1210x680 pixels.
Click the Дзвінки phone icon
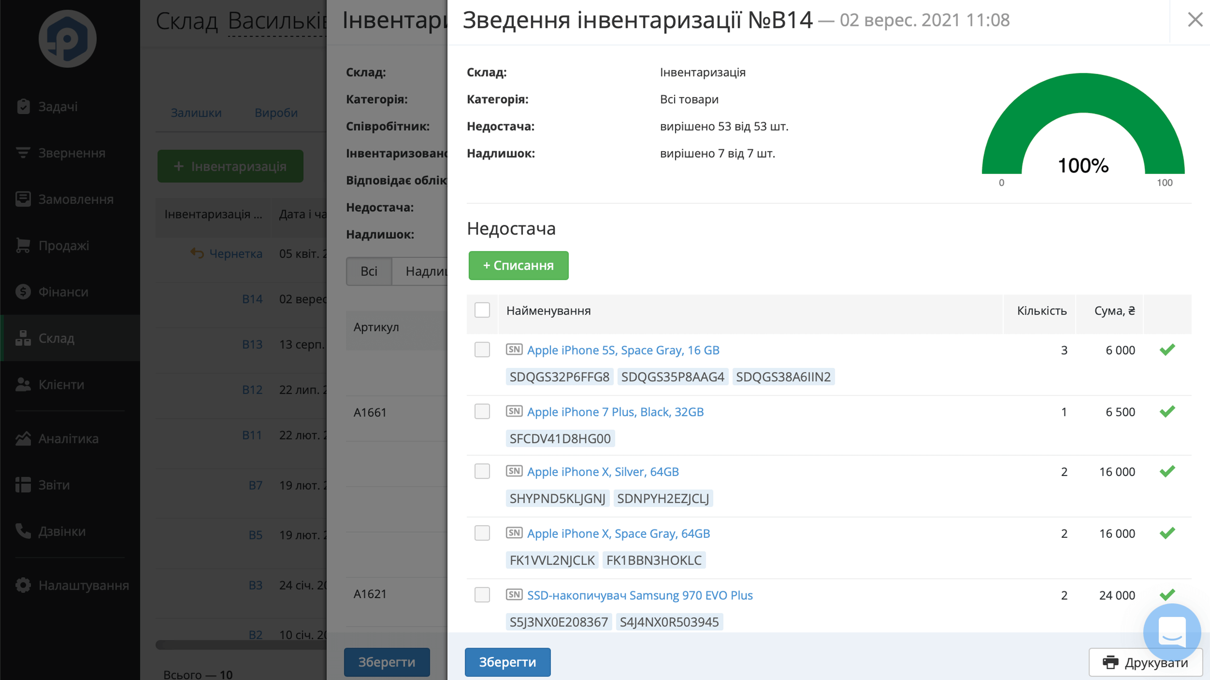coord(23,531)
